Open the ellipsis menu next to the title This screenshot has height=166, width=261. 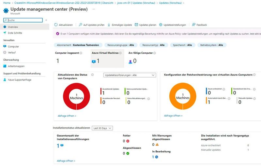(x=94, y=9)
